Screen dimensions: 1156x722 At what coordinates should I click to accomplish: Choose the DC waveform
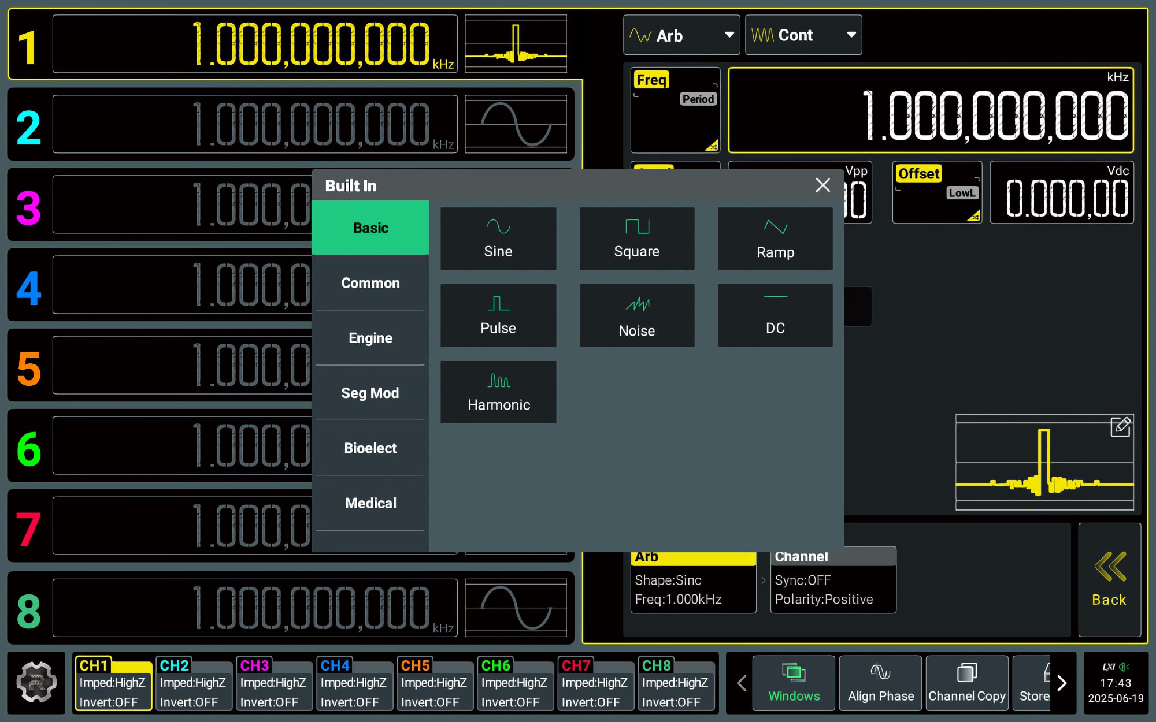(x=775, y=315)
